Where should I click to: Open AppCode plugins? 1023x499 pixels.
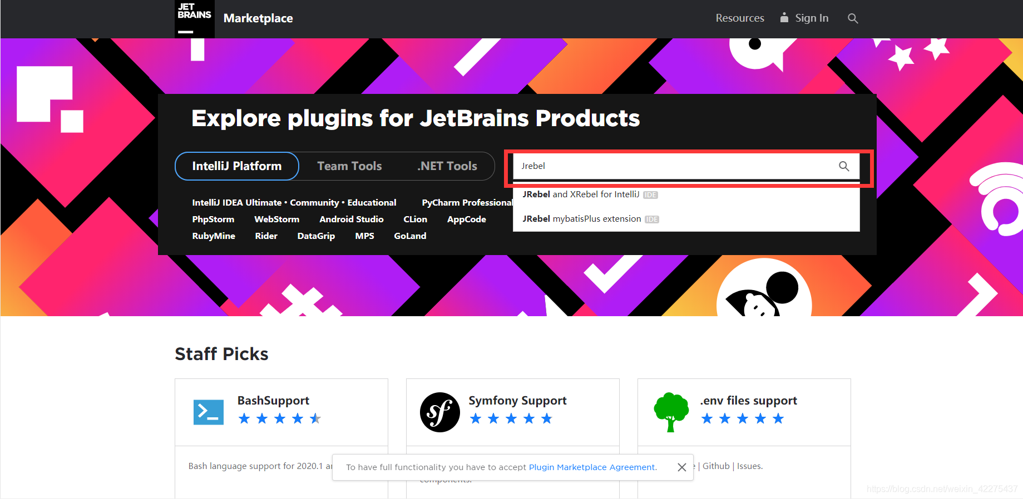467,219
